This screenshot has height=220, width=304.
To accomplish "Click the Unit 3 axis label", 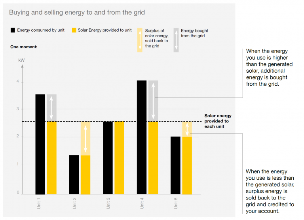I will point(108,203).
